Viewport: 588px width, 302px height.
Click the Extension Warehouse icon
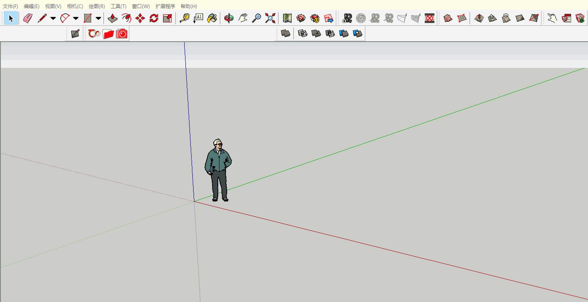click(315, 18)
